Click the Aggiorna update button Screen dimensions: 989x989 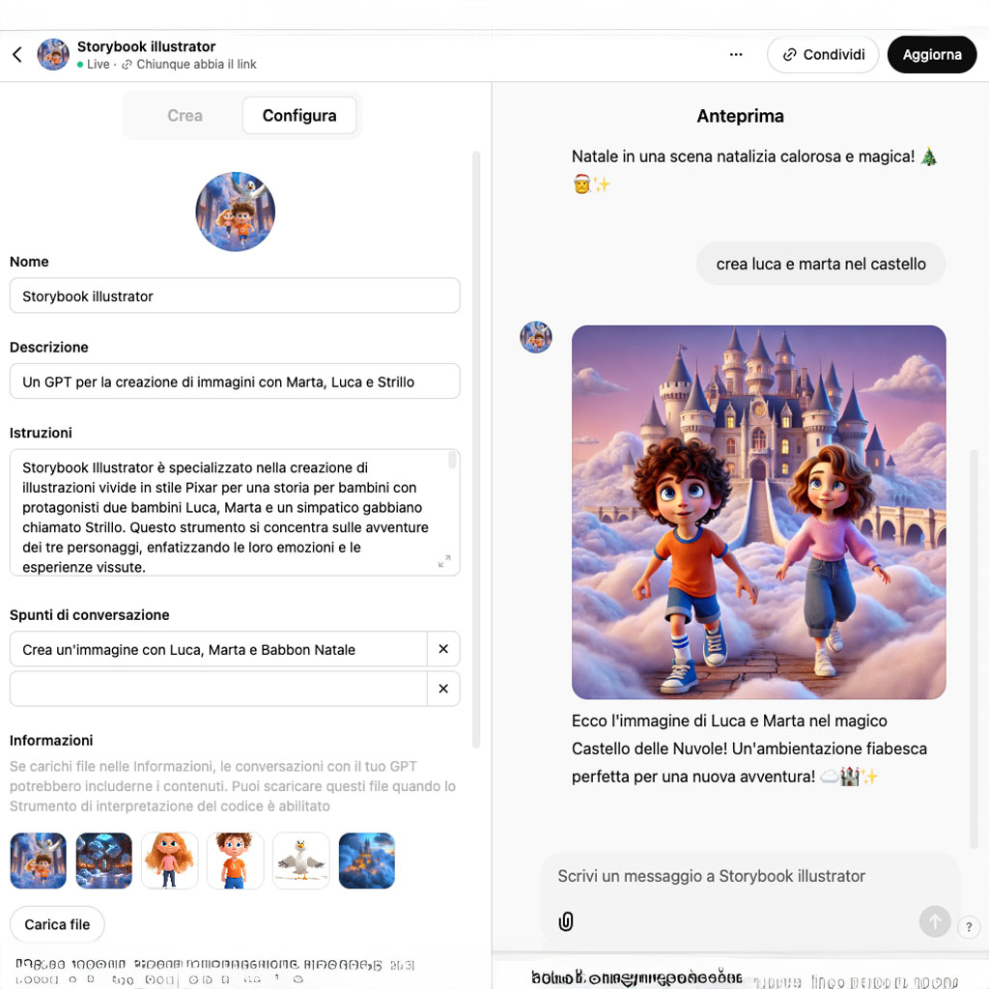point(932,55)
